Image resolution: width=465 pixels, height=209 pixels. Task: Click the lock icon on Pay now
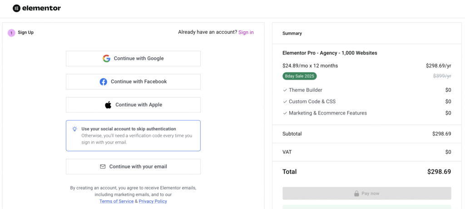click(x=356, y=194)
